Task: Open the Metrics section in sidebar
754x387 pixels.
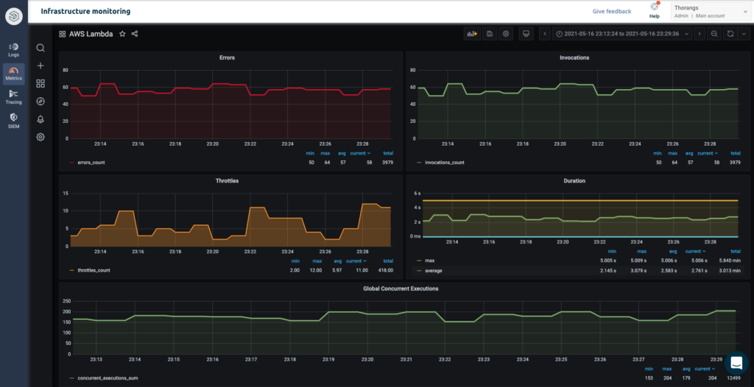Action: pos(14,74)
